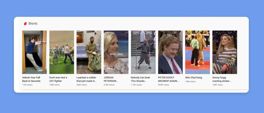Open the Shaolin monk short thumbnail
Image resolution: width=264 pixels, height=113 pixels.
pyautogui.click(x=143, y=52)
